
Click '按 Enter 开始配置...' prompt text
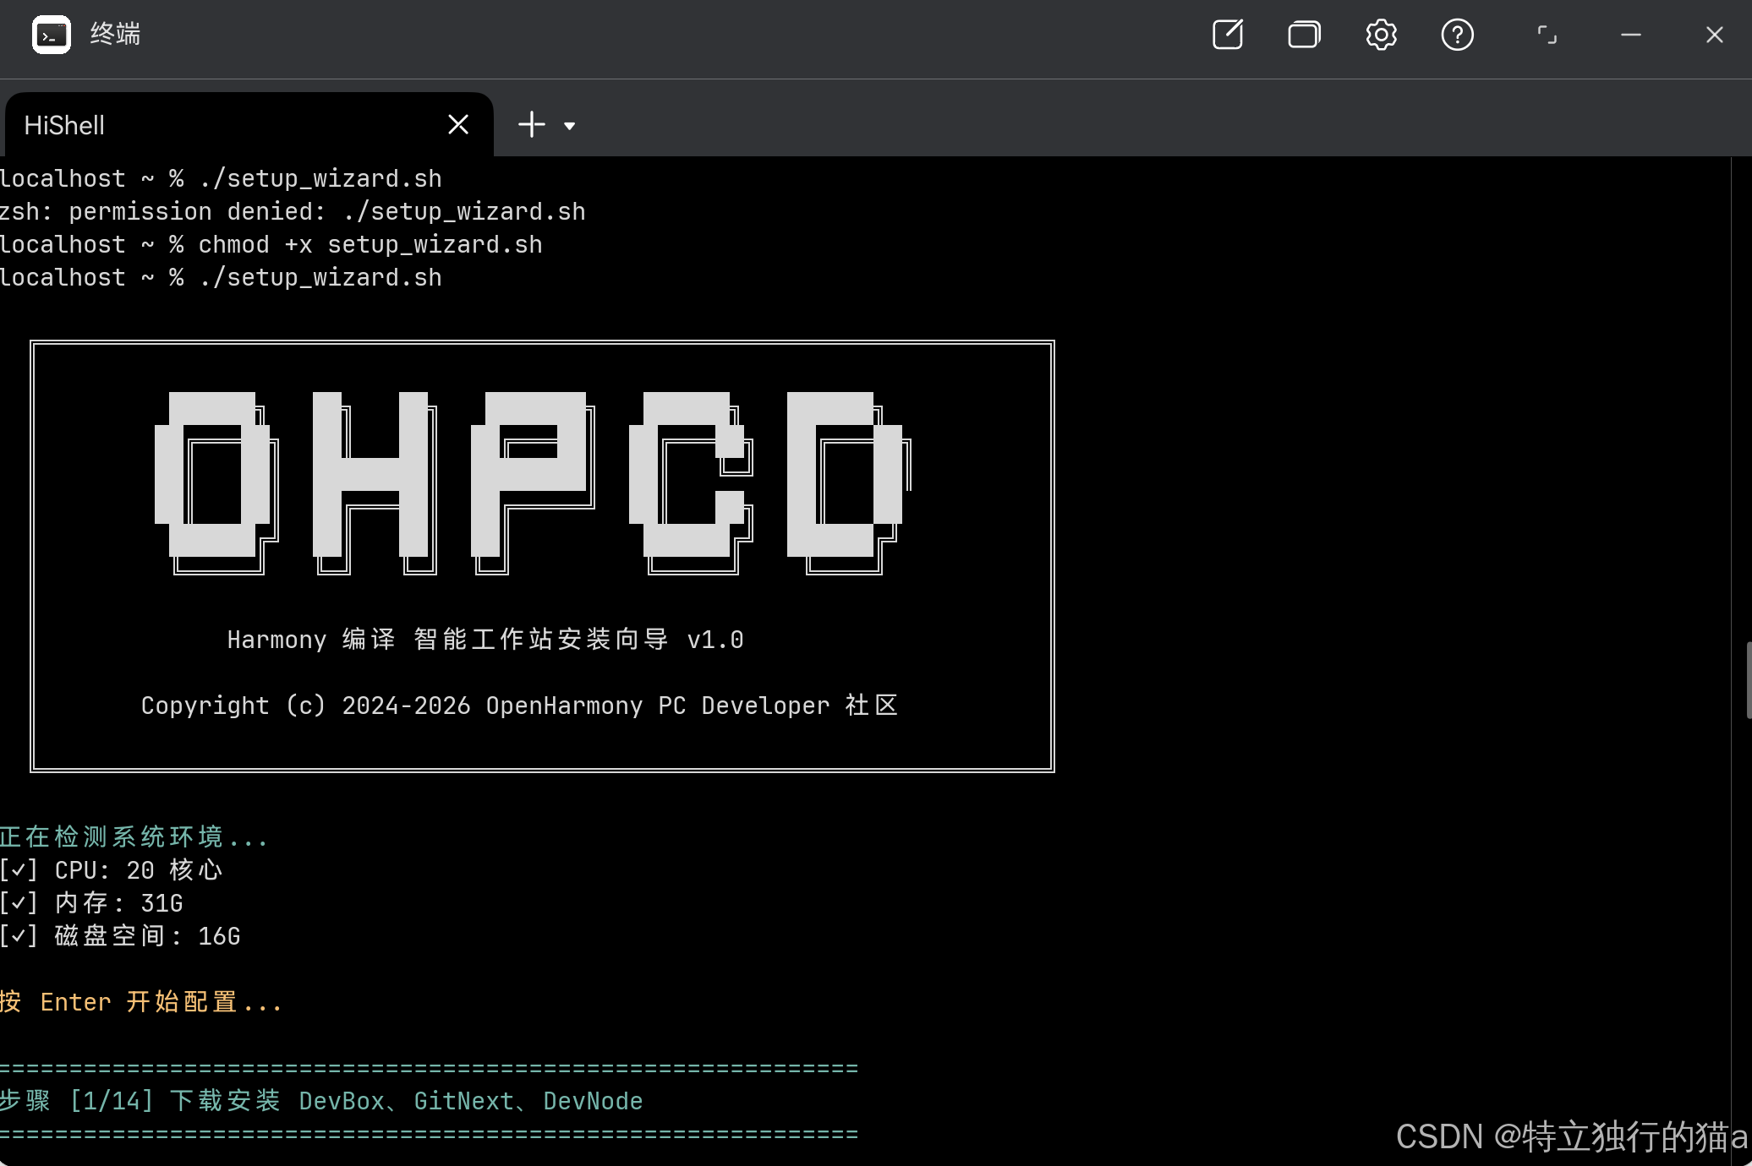(140, 1001)
